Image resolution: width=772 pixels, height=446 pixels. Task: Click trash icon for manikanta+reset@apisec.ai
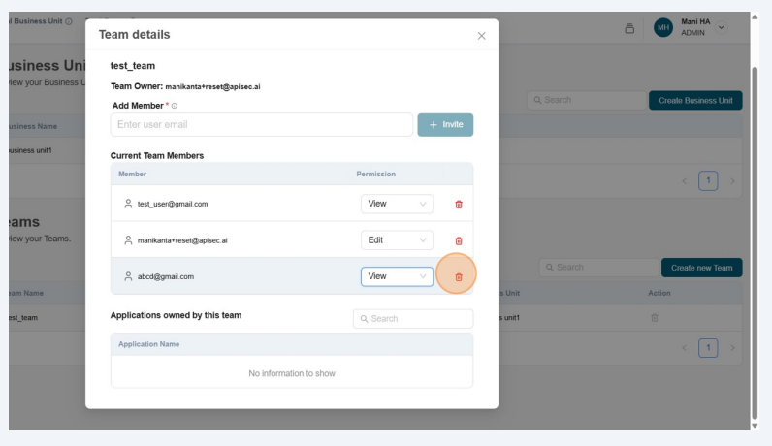click(459, 240)
